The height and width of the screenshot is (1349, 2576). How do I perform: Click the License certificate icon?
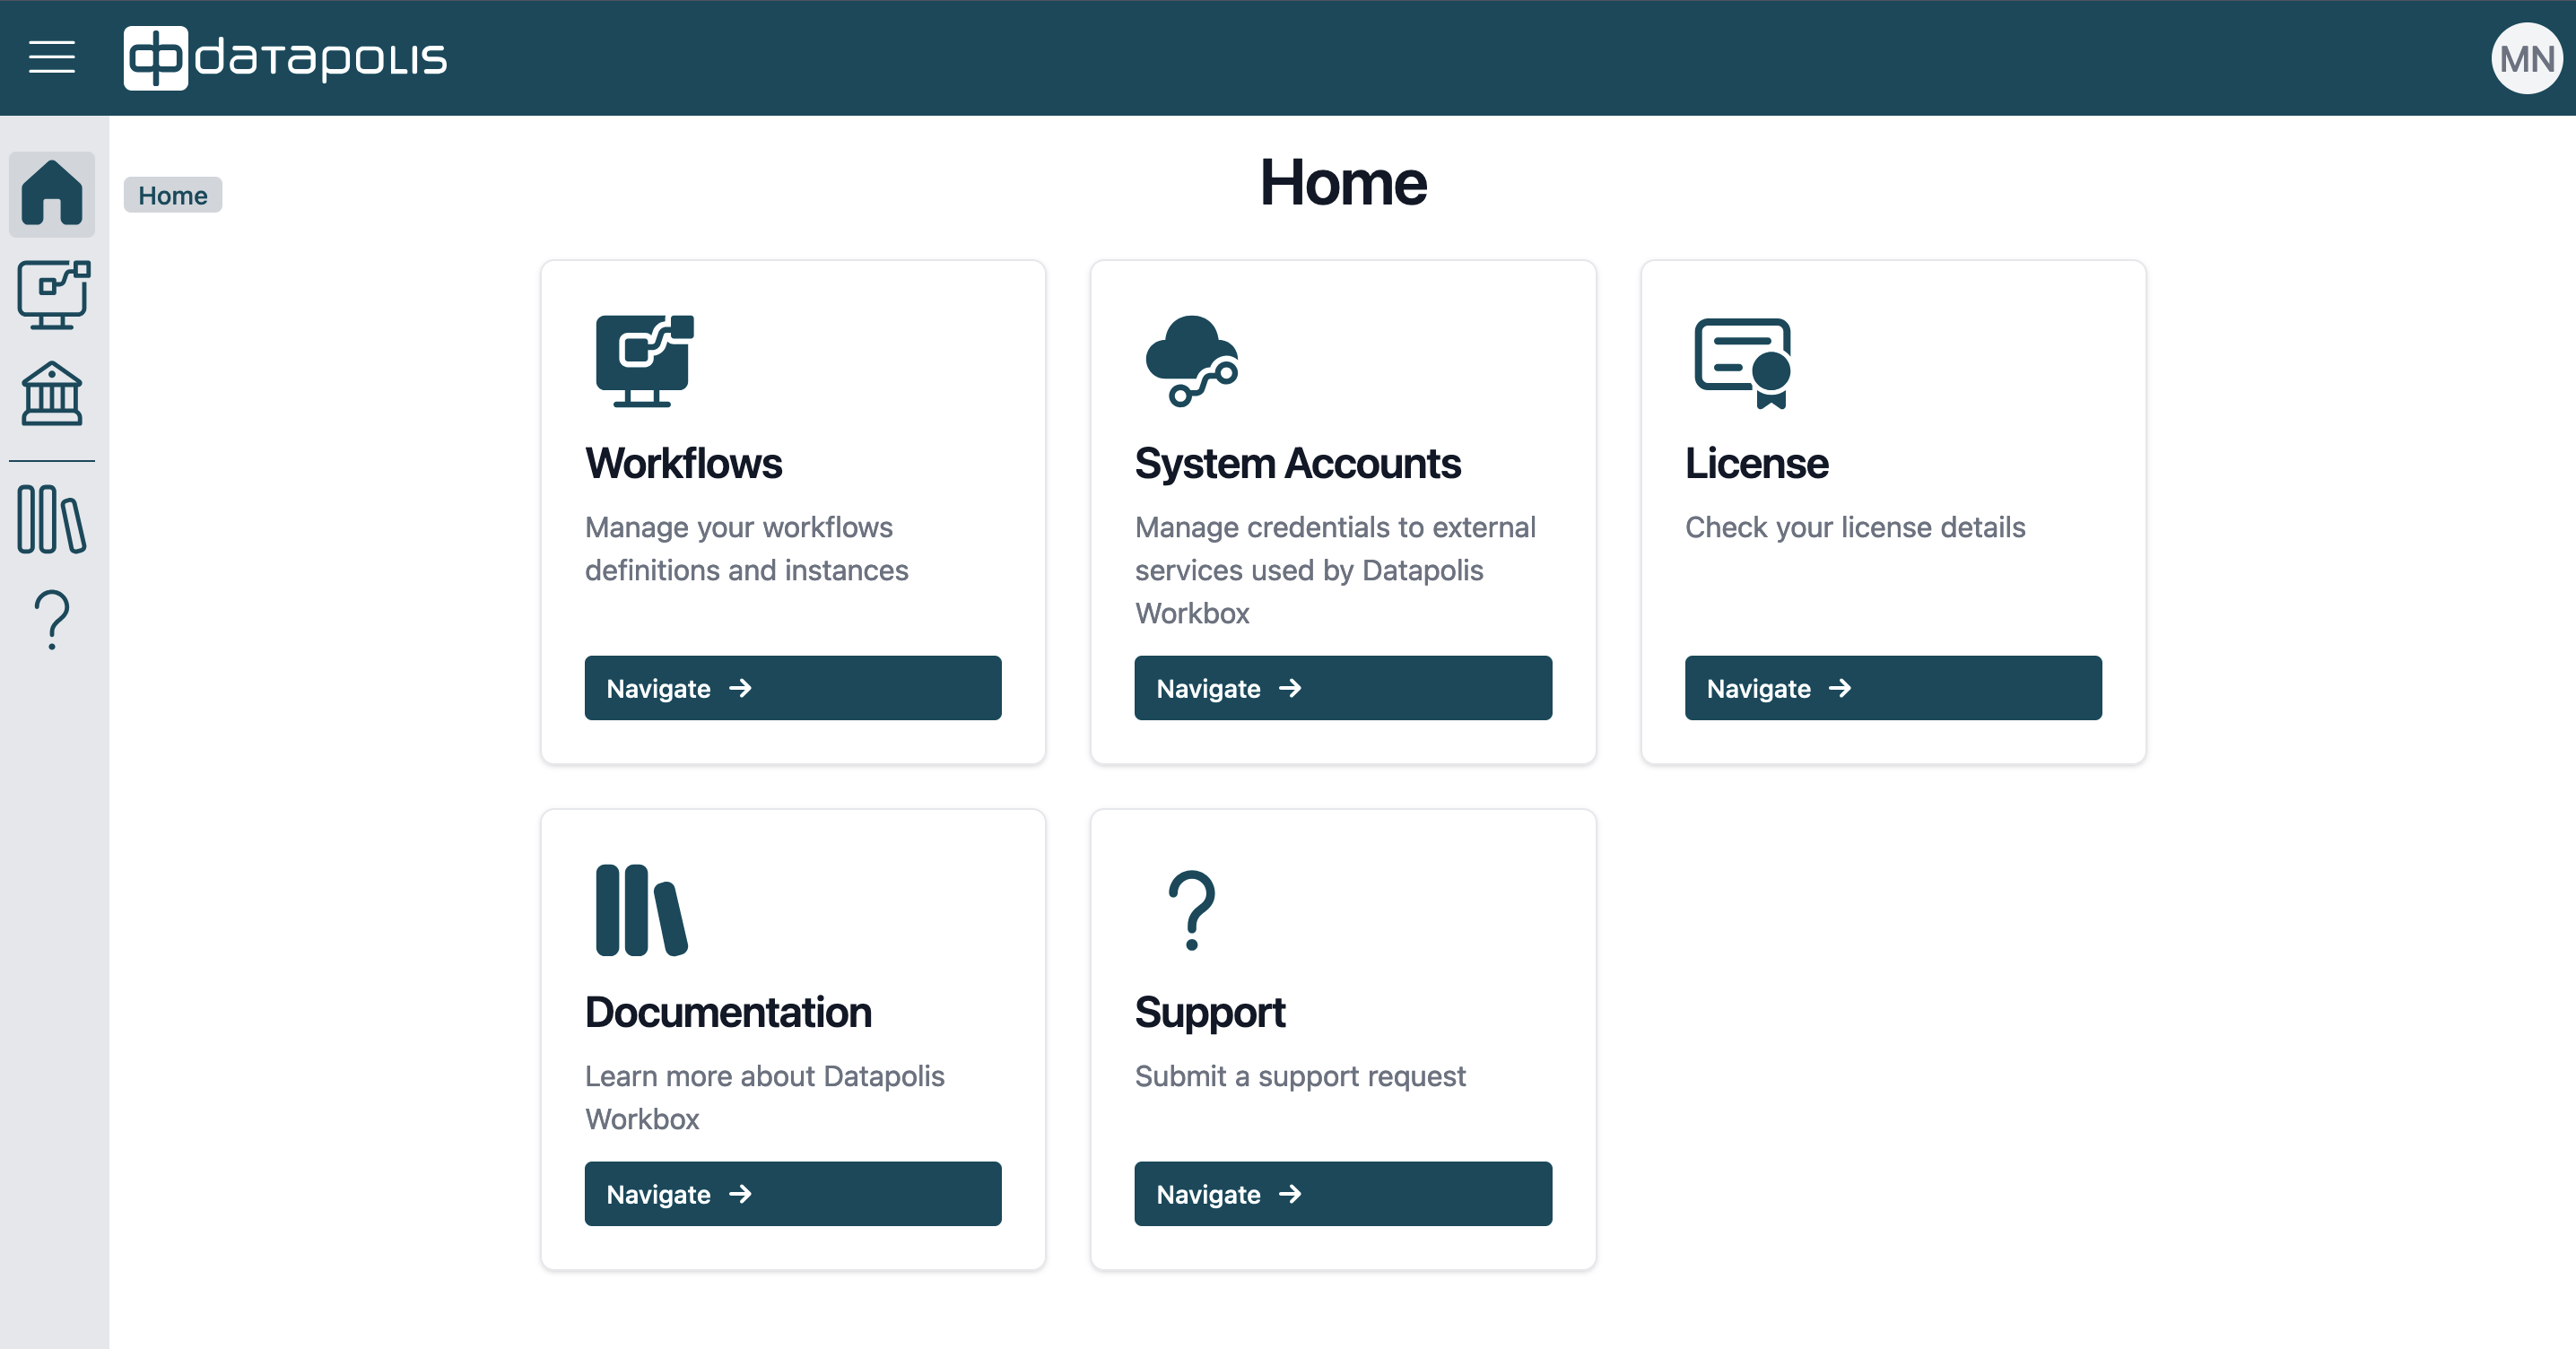point(1742,362)
